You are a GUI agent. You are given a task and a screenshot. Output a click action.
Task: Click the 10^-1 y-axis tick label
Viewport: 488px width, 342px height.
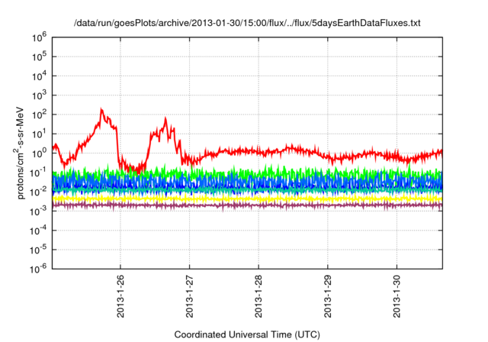(39, 173)
